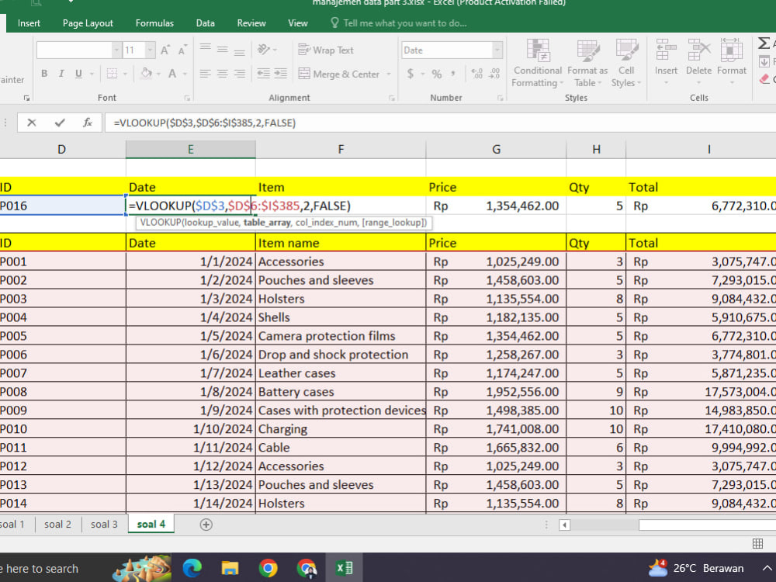Align text right

tap(240, 74)
